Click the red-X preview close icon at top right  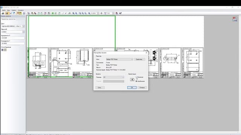(x=235, y=19)
